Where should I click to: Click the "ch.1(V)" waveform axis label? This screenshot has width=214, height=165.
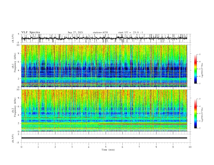[x=13, y=38]
